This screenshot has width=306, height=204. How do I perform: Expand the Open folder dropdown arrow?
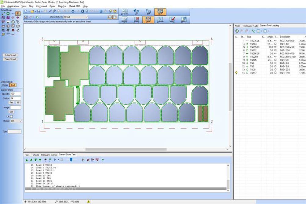pos(35,11)
